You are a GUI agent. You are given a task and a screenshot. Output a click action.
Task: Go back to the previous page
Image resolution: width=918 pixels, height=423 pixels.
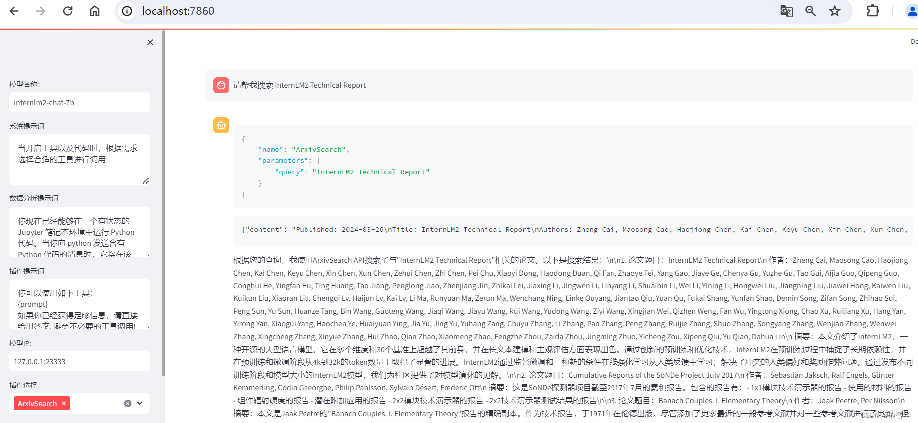[14, 11]
